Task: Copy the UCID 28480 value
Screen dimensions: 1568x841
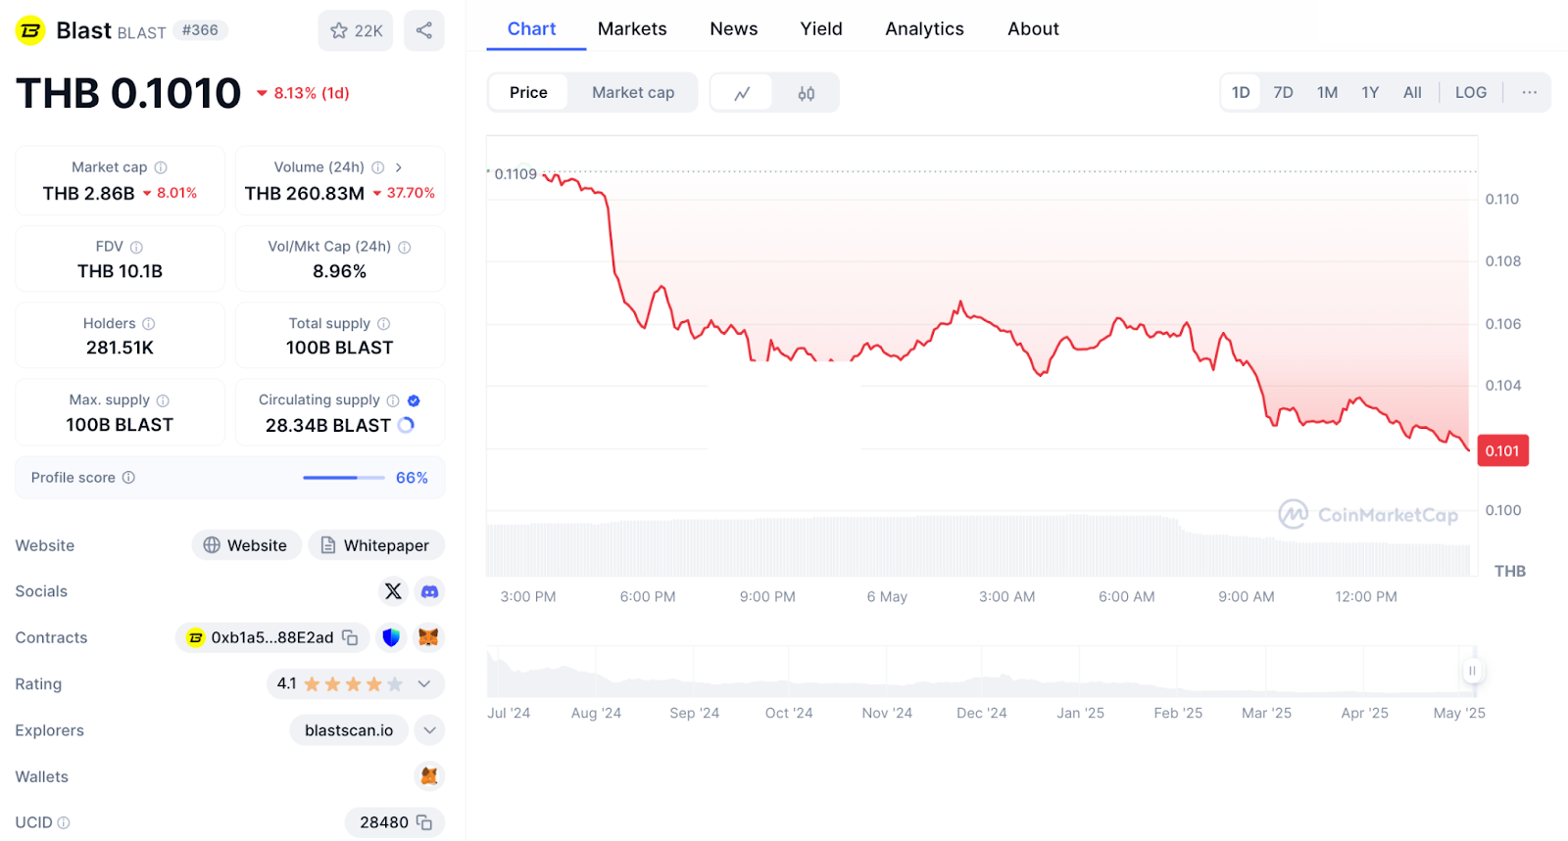Action: pyautogui.click(x=424, y=822)
